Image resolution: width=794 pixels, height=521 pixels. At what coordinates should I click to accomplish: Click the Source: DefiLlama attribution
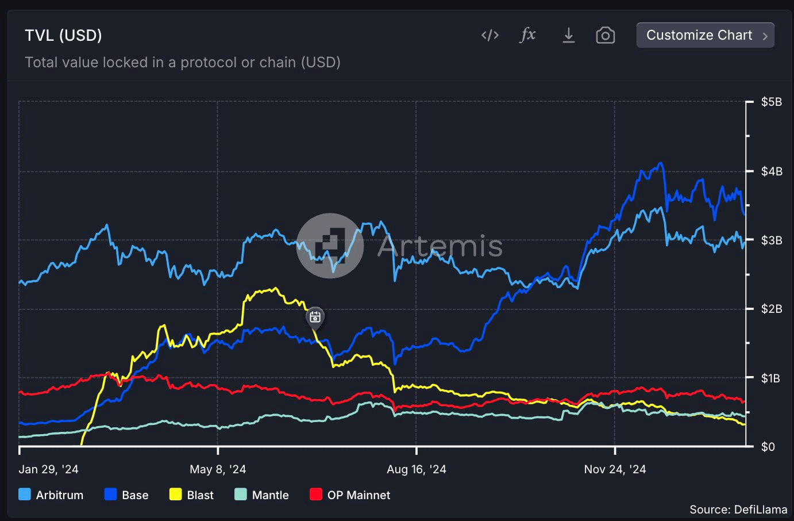coord(738,509)
